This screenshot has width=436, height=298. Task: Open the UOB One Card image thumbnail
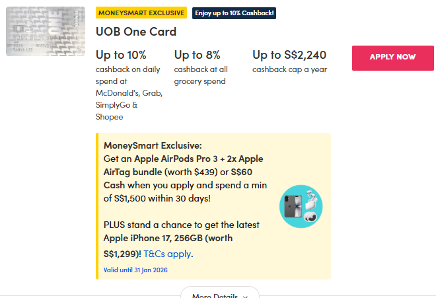pos(46,32)
